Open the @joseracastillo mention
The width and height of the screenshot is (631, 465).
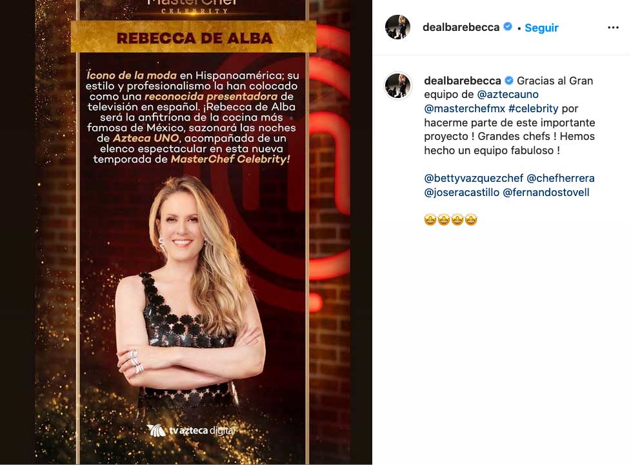coord(461,192)
